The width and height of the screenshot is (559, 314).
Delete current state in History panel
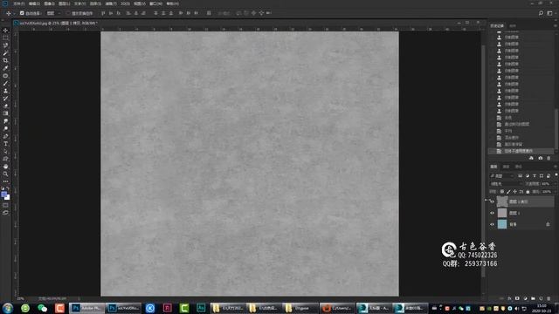[x=549, y=158]
